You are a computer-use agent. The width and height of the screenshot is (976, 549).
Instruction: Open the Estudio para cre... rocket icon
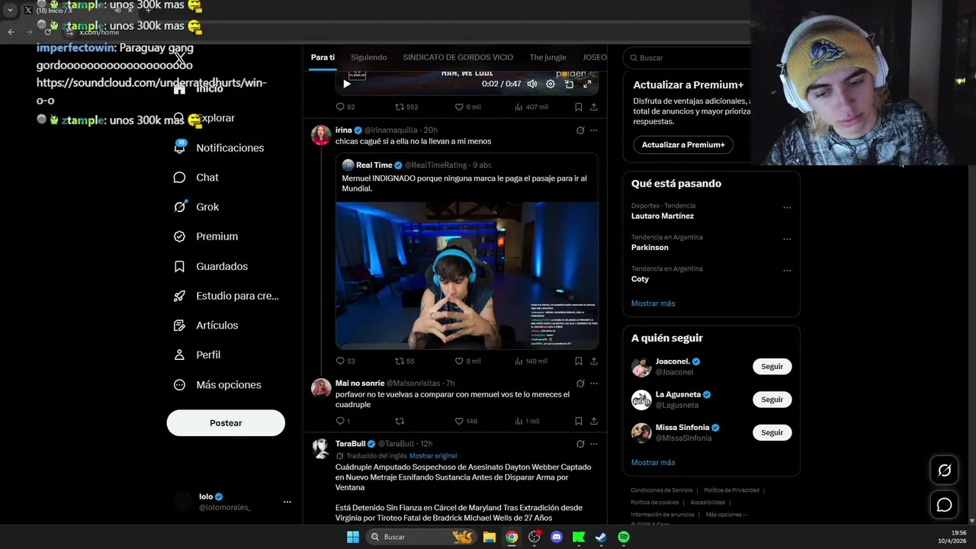coord(180,296)
